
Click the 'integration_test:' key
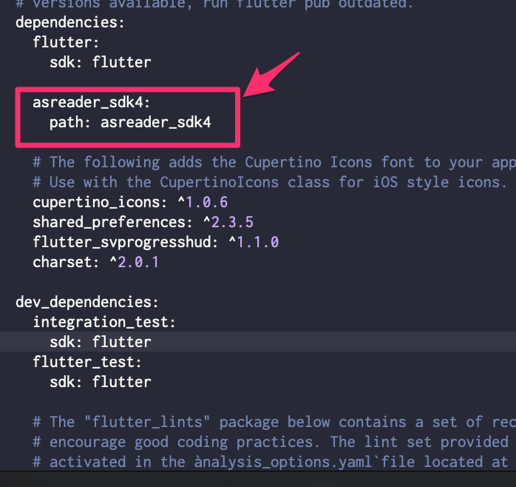pyautogui.click(x=104, y=322)
